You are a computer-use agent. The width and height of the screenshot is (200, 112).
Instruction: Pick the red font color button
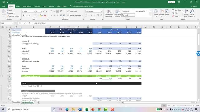coord(45,15)
